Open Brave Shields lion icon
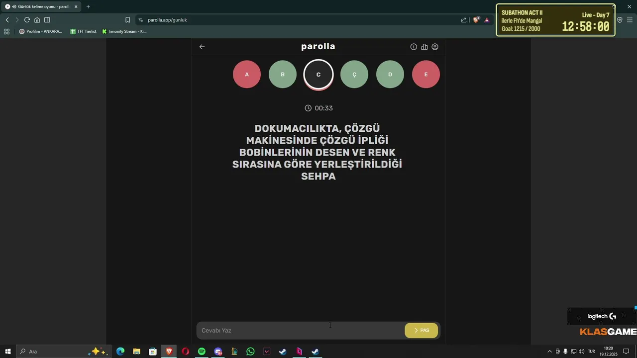 476,20
